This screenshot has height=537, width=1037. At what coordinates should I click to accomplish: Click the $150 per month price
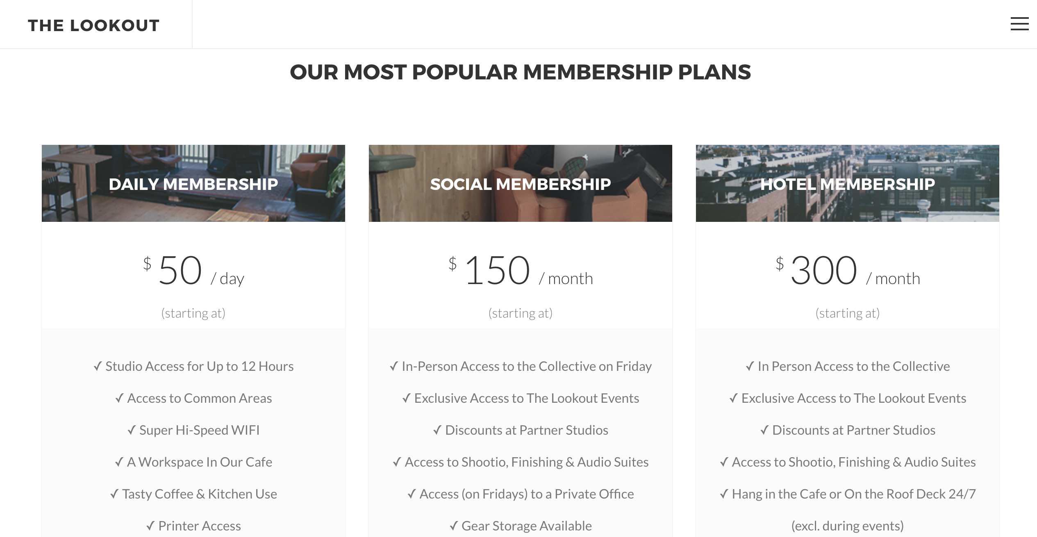tap(520, 271)
